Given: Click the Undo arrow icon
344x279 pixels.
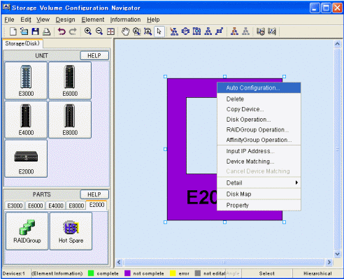Looking at the screenshot, I should coord(62,31).
